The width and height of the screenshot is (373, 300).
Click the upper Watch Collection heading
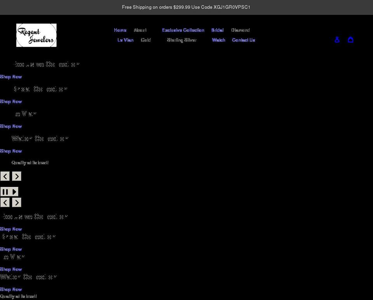(x=40, y=139)
